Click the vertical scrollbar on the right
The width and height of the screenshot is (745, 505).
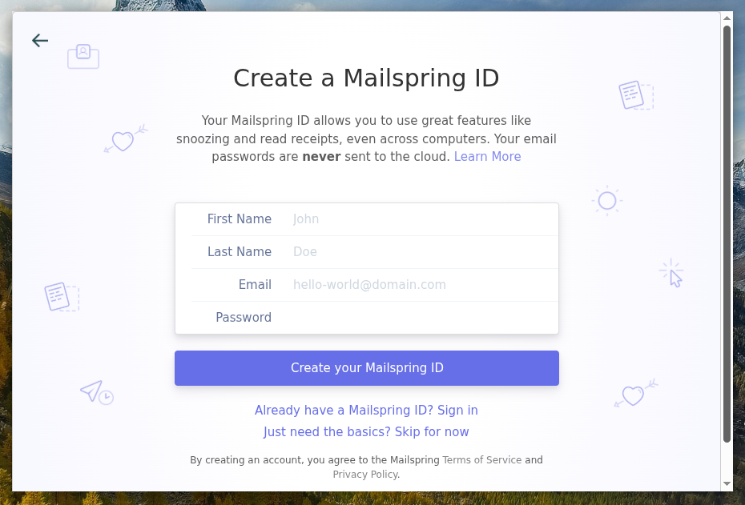(727, 240)
